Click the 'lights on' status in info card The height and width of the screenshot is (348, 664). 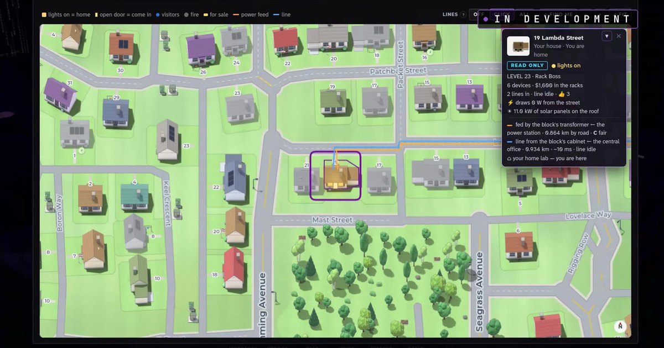(x=566, y=66)
